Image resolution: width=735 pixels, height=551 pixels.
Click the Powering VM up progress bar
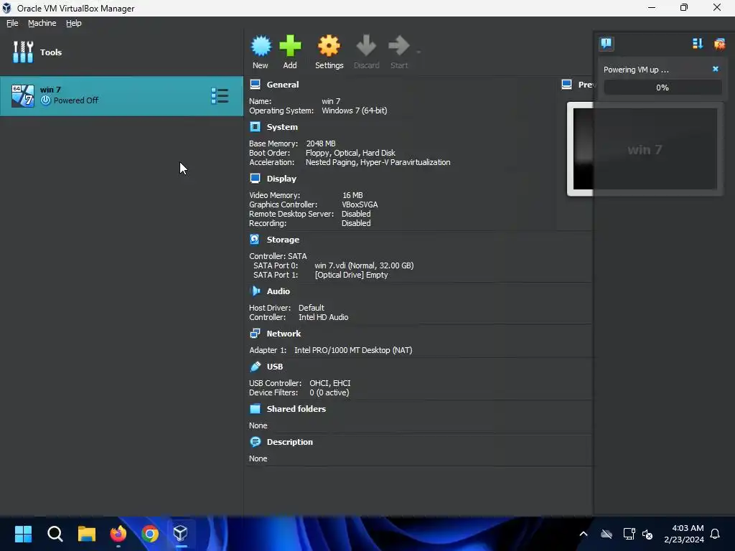point(663,87)
